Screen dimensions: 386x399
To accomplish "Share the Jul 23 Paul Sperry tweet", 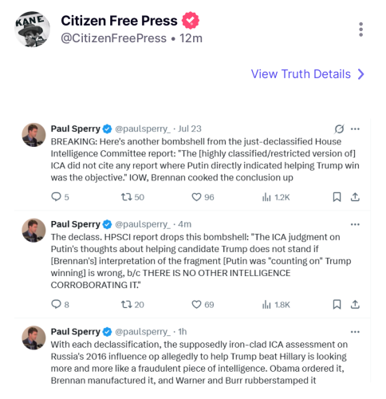I will pos(355,197).
